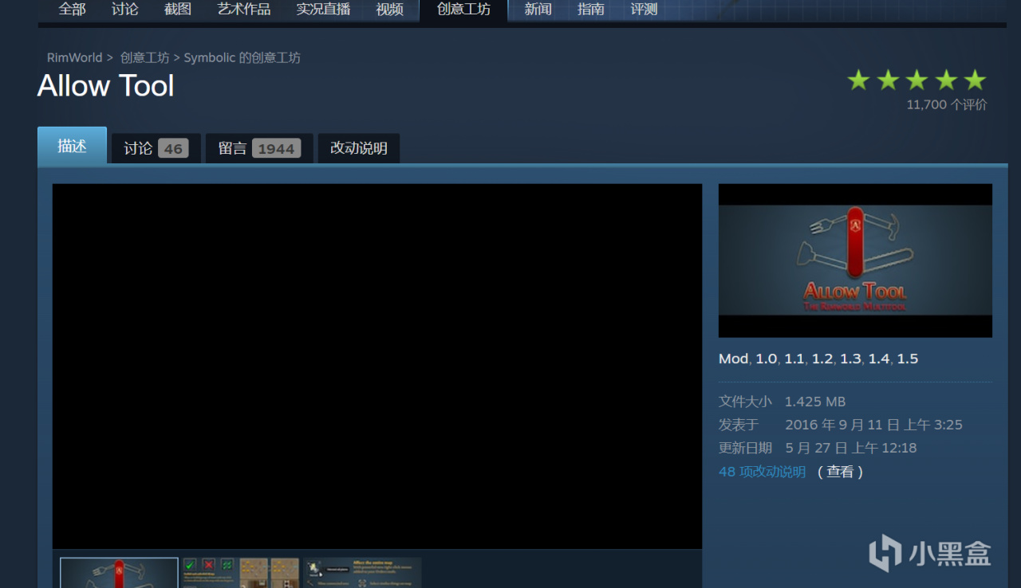The width and height of the screenshot is (1021, 588).
Task: Switch to the 改动说明 tab
Action: click(359, 148)
